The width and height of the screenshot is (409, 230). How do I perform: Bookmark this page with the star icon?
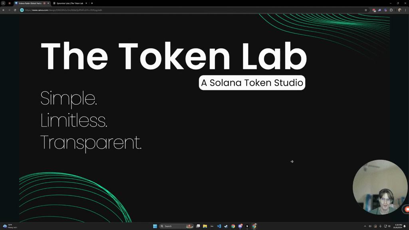[x=366, y=10]
